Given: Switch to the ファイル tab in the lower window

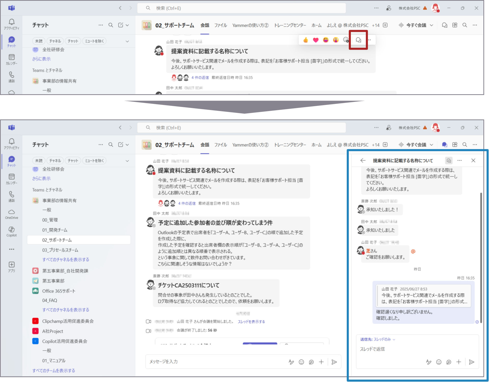Looking at the screenshot, I should (x=220, y=145).
